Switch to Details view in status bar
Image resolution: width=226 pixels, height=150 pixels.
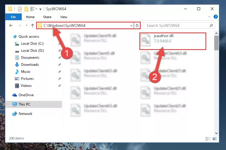point(208,139)
